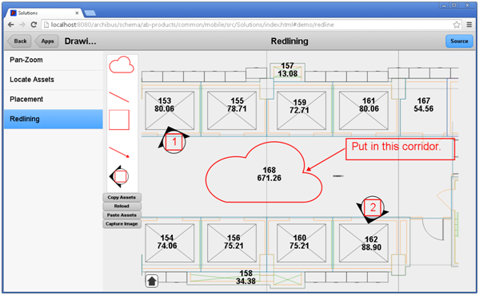Select the cloud redline tool
This screenshot has width=479, height=295.
click(122, 65)
